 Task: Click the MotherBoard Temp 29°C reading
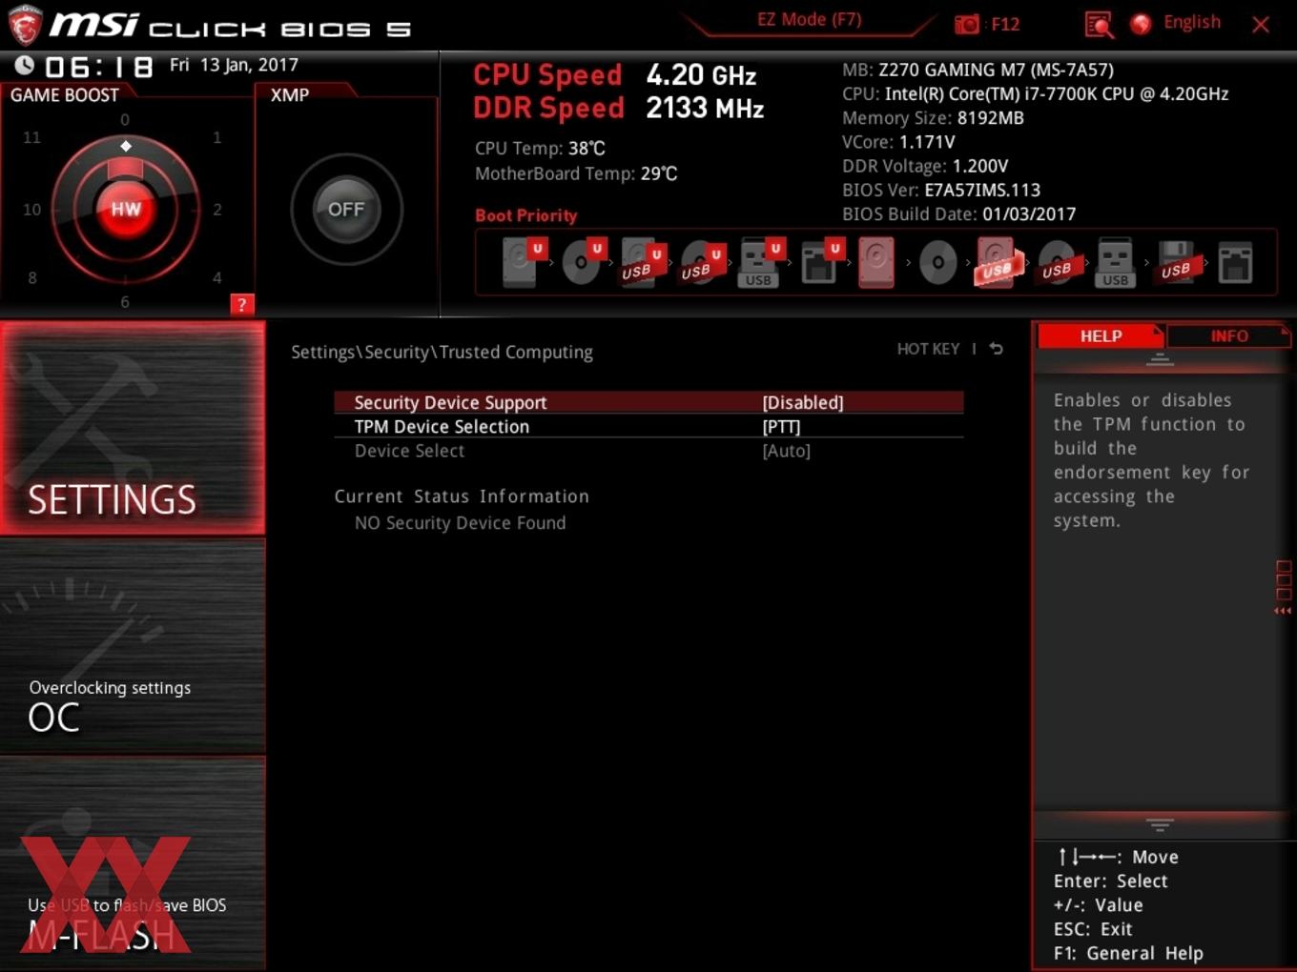[576, 173]
